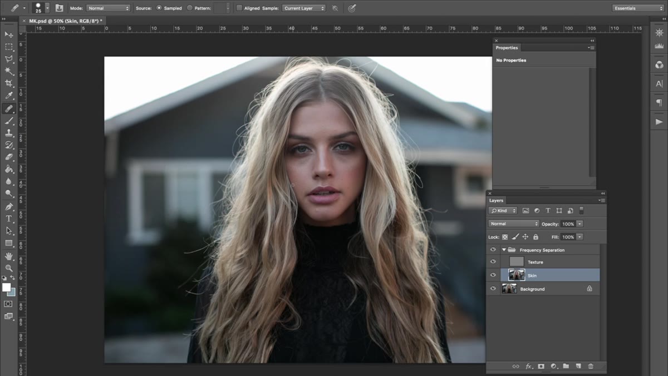This screenshot has height=376, width=668.
Task: Toggle lock image pixels
Action: click(515, 237)
